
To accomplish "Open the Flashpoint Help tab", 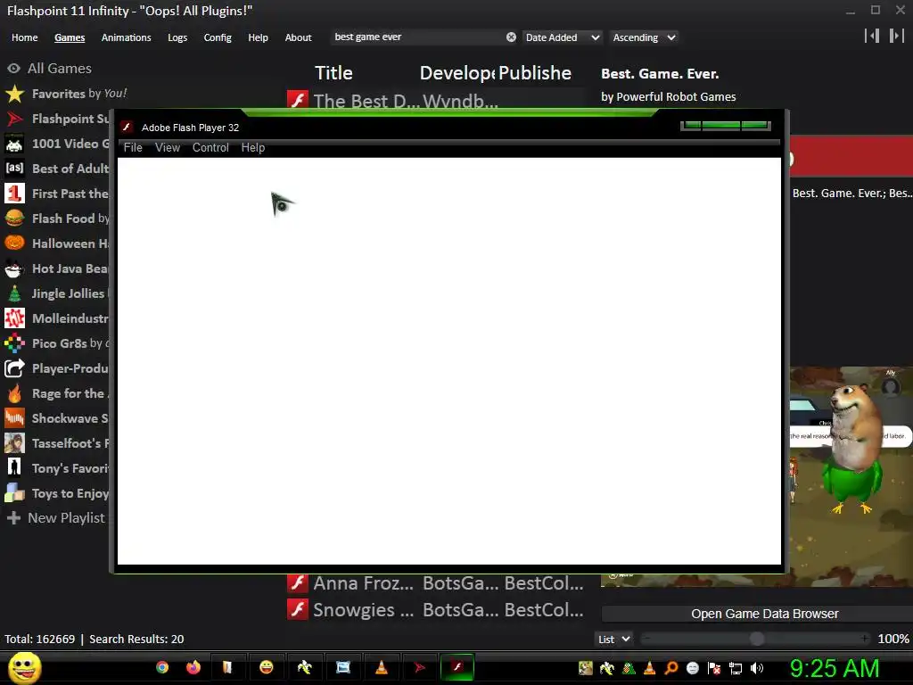I will tap(258, 37).
